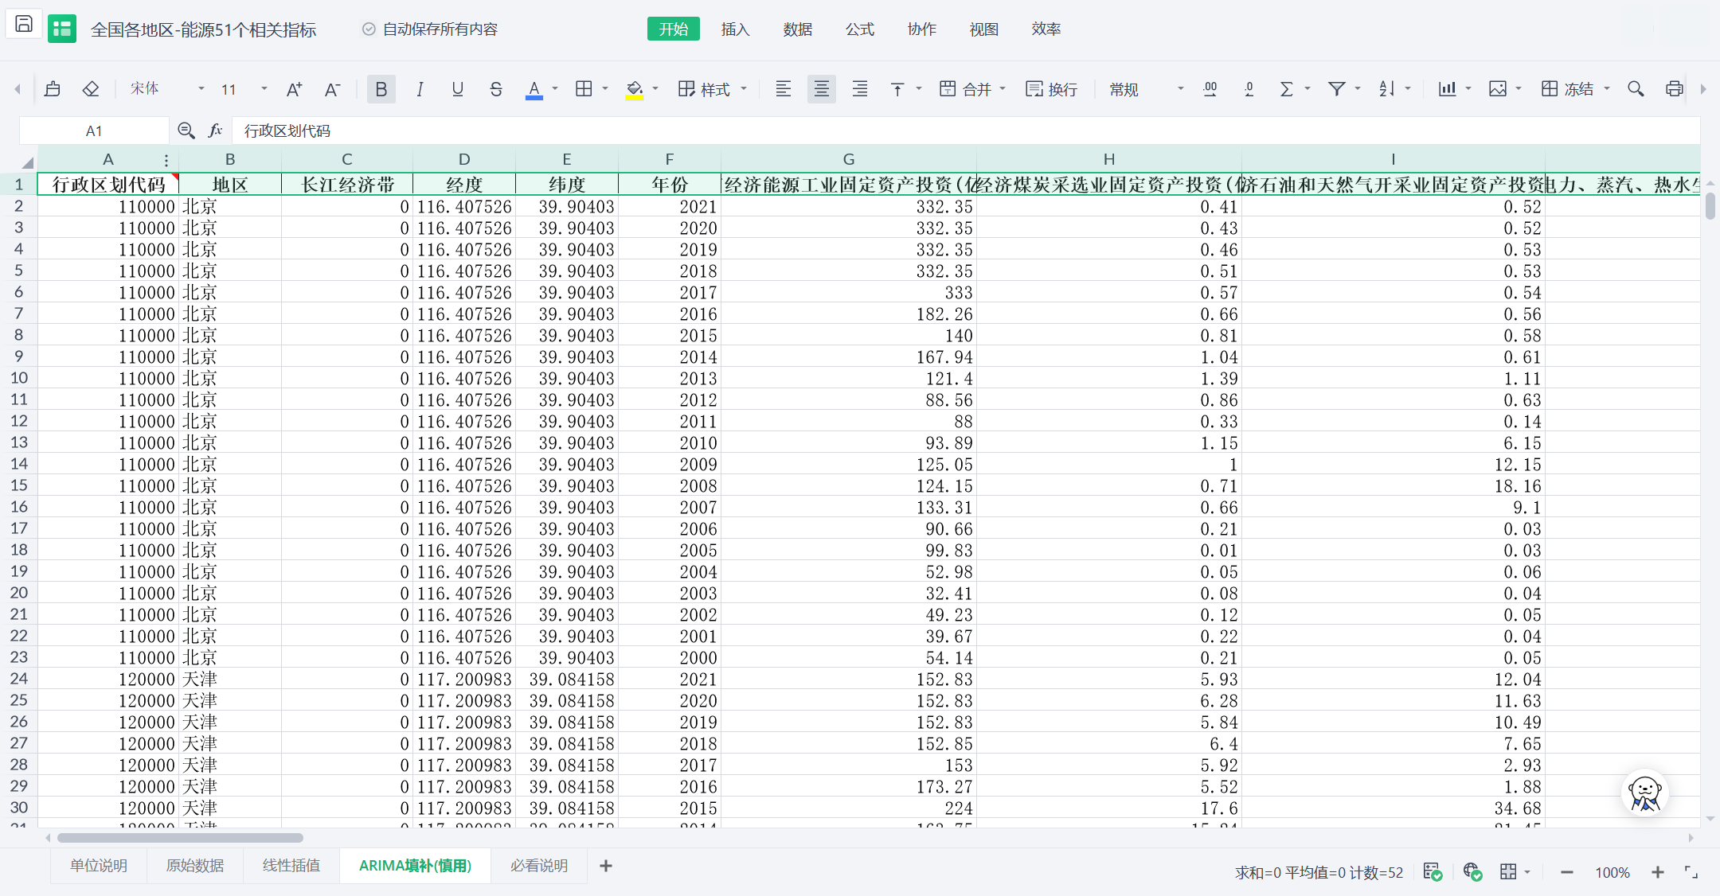Open the 数据 menu tab
This screenshot has height=896, width=1720.
point(797,29)
